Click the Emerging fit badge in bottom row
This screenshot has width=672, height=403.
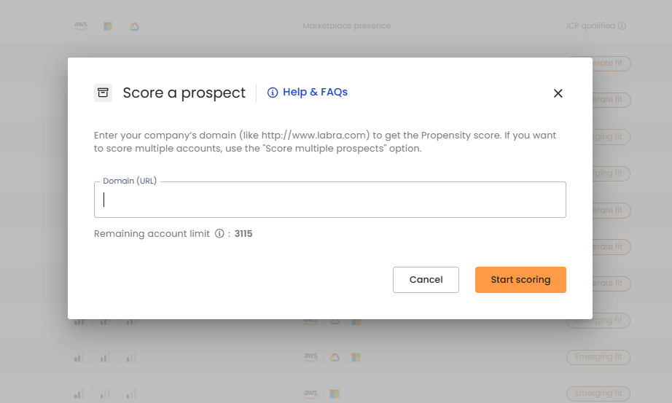tap(598, 394)
